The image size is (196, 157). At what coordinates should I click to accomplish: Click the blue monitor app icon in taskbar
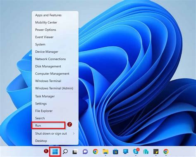(x=126, y=152)
